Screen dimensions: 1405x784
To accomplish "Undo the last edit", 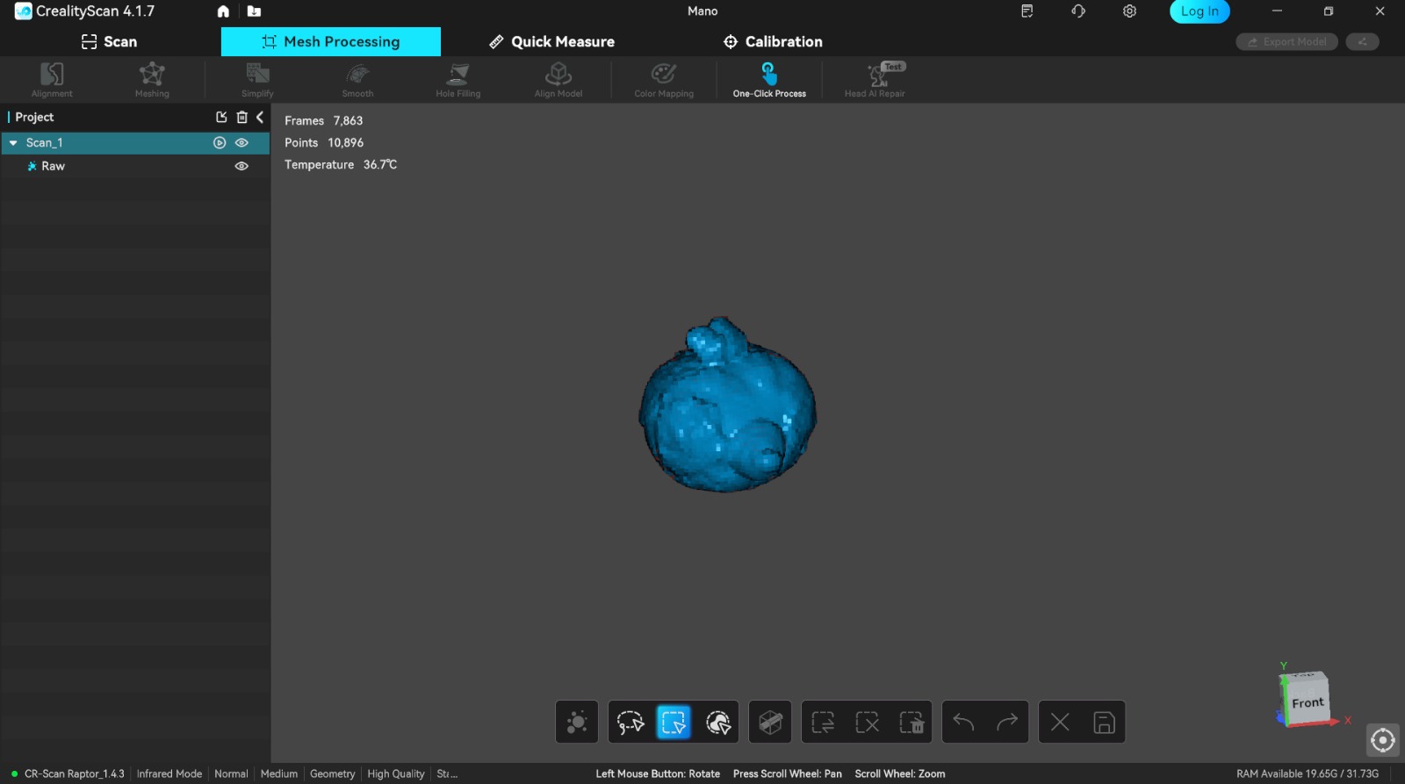I will coord(963,722).
